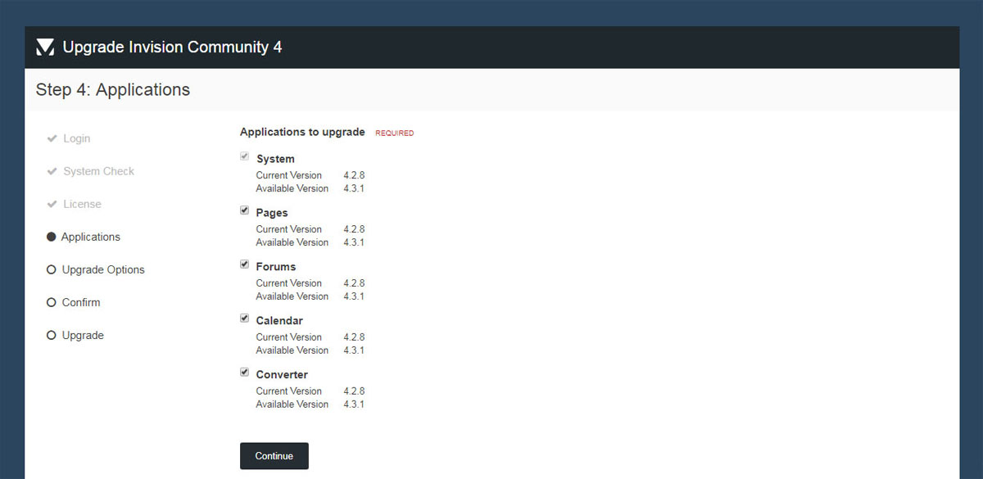
Task: Open the System Check step label
Action: coord(98,171)
